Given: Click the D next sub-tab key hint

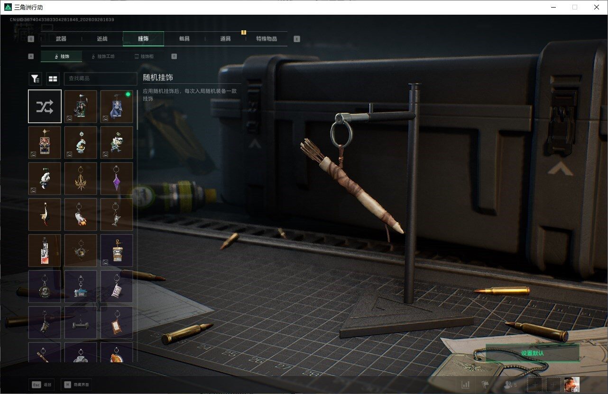Looking at the screenshot, I should [x=174, y=56].
